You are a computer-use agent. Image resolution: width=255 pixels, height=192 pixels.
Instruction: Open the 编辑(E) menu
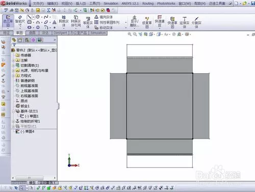(x=53, y=4)
